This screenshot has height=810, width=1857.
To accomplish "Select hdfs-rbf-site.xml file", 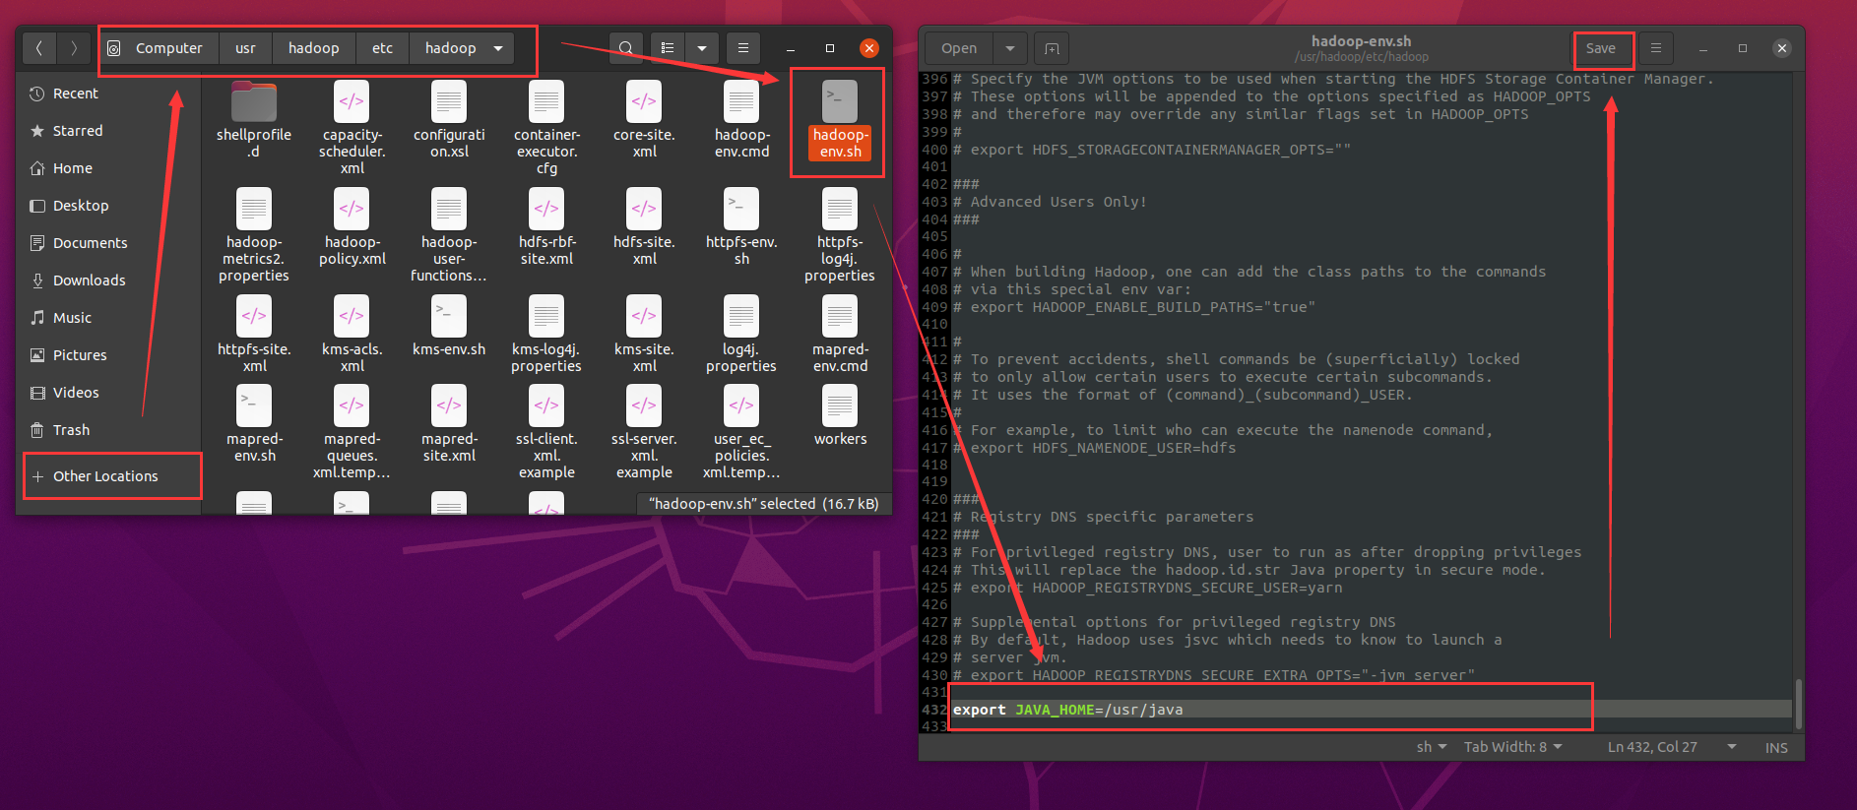I will pos(546,227).
